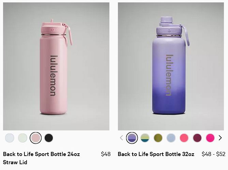Show previous color swatches with left chevron
This screenshot has width=228, height=170.
(121, 138)
